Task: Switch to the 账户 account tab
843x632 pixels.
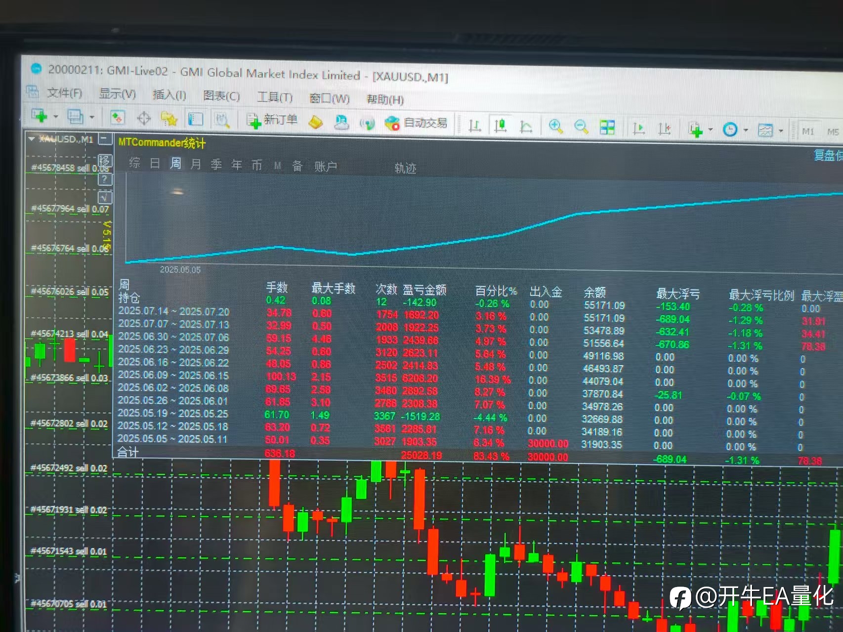Action: point(326,167)
